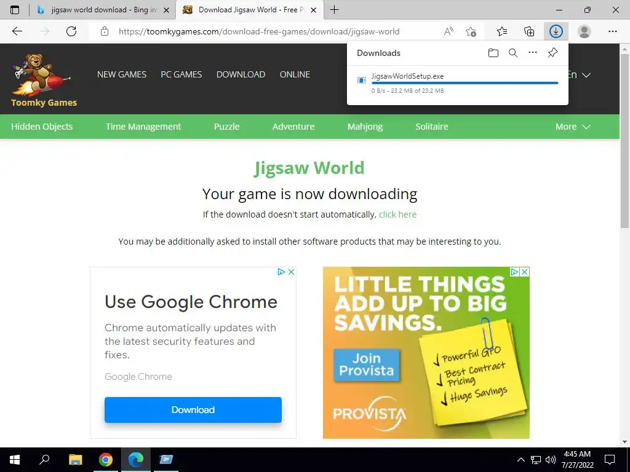Close the Google Chrome ad
Screen dimensions: 630x472
292,272
